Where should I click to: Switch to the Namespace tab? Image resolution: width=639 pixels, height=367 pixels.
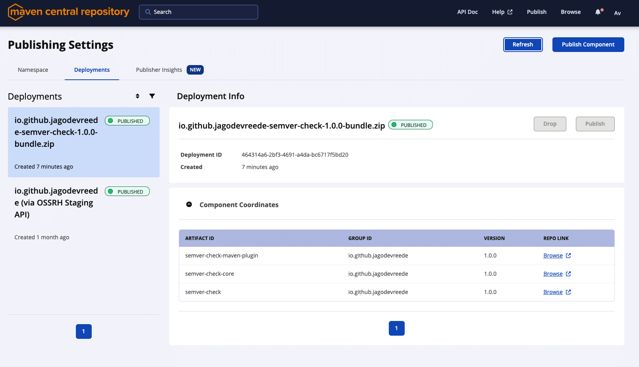(x=33, y=70)
